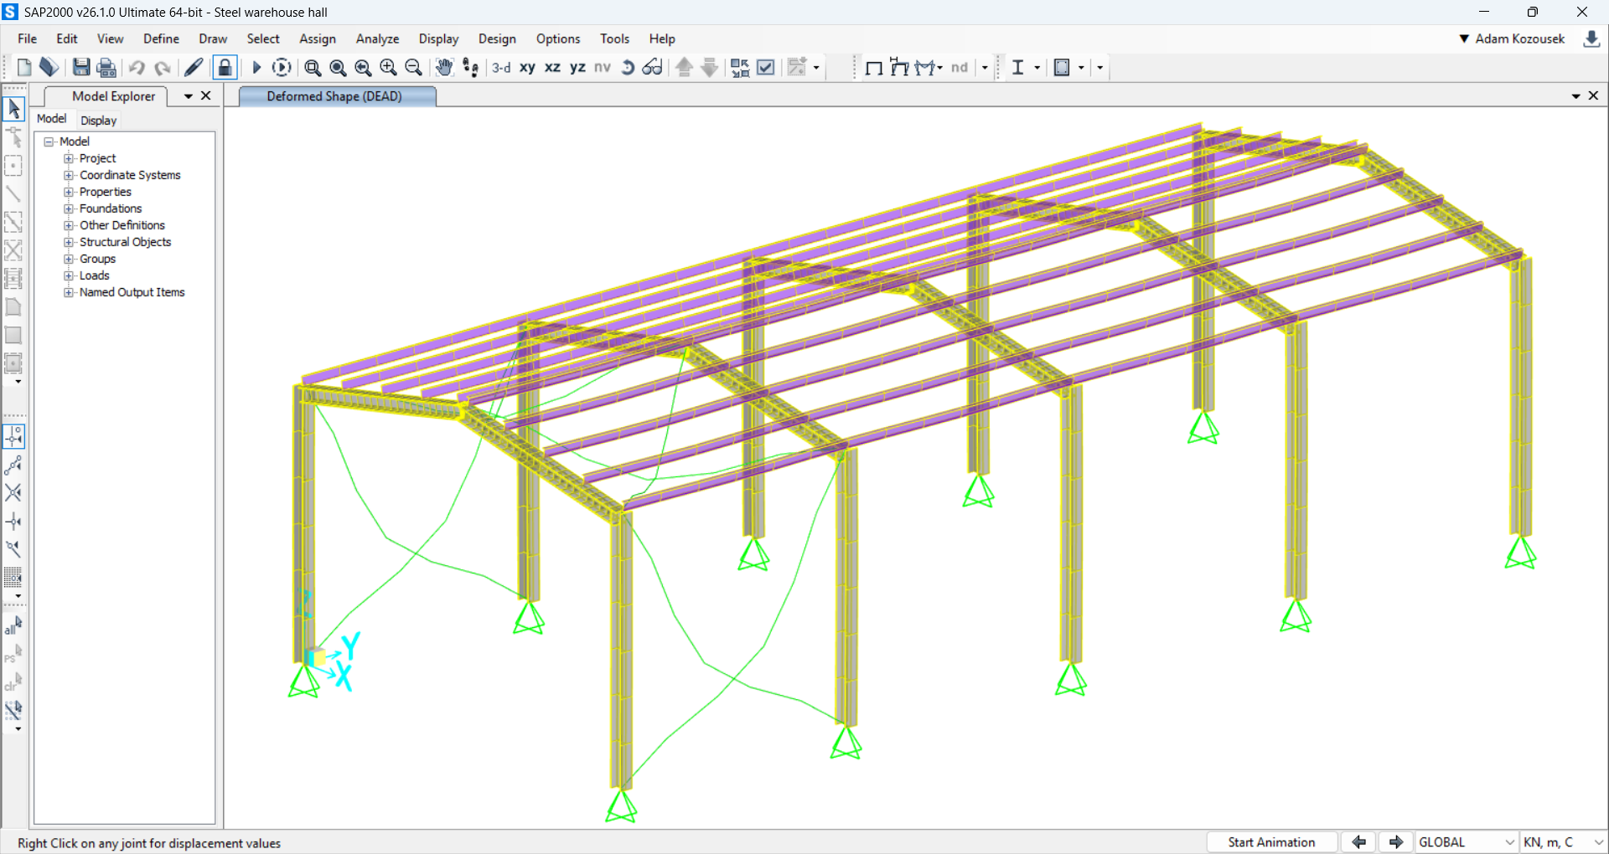Click the Print icon in toolbar
Screen dimensions: 1609x854
click(x=106, y=68)
